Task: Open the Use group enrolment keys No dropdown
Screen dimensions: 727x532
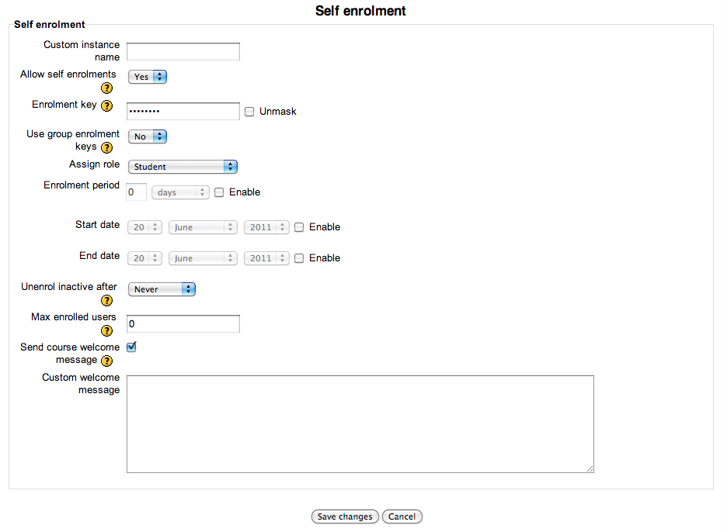Action: (148, 136)
